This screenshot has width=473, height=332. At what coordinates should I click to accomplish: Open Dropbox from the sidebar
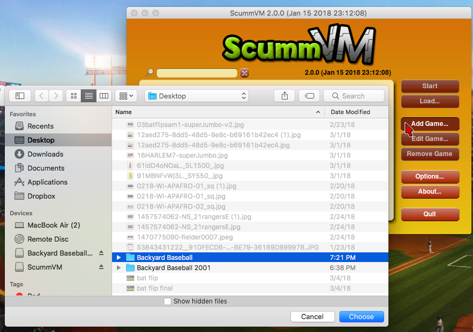click(41, 196)
